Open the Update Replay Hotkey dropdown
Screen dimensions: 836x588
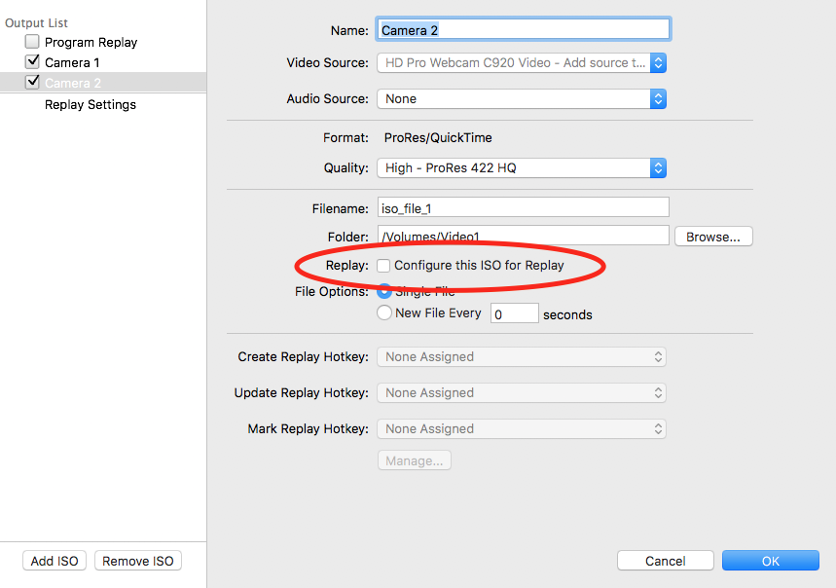[x=521, y=392]
